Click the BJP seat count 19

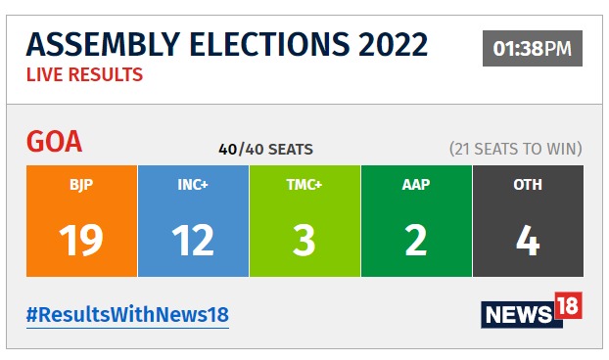(x=81, y=241)
